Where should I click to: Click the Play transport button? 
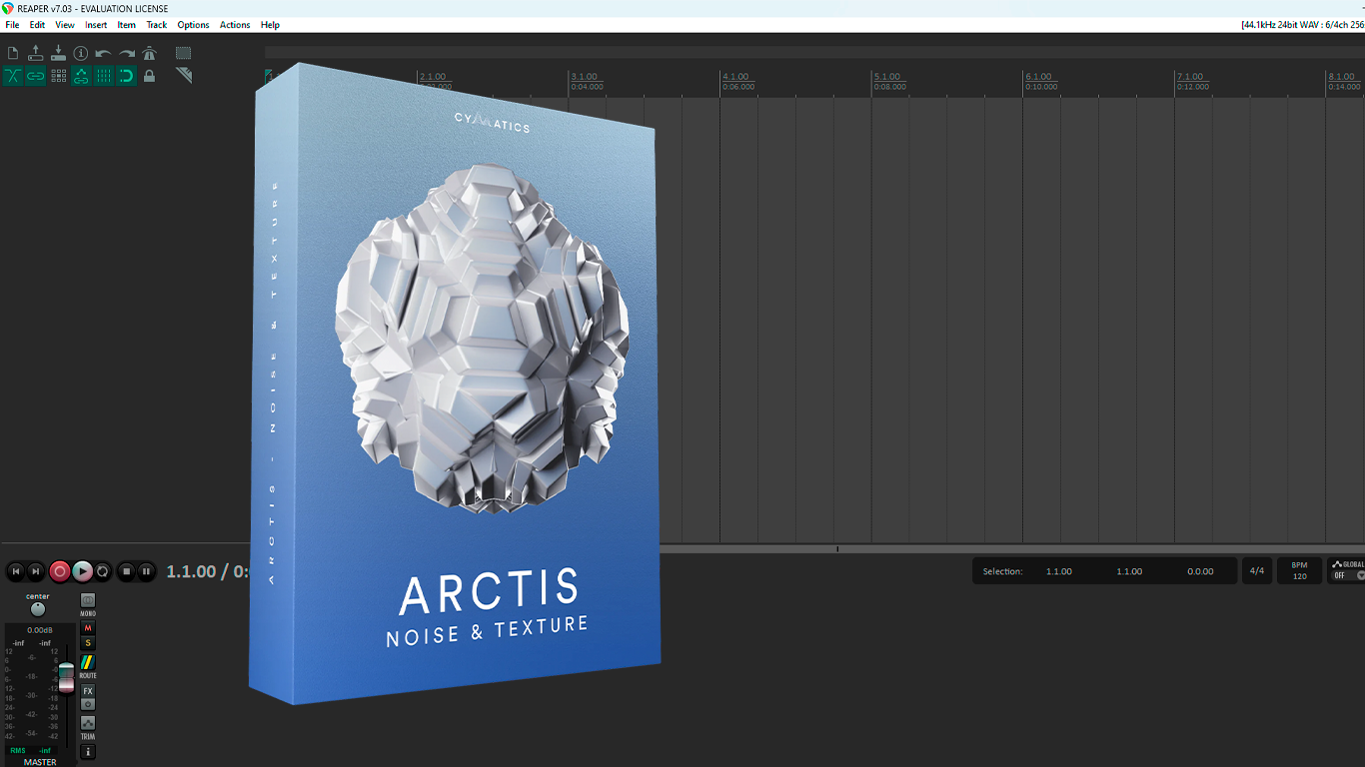[x=82, y=571]
